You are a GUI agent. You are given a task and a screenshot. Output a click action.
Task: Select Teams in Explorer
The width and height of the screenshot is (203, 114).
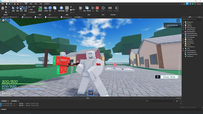pos(189,45)
